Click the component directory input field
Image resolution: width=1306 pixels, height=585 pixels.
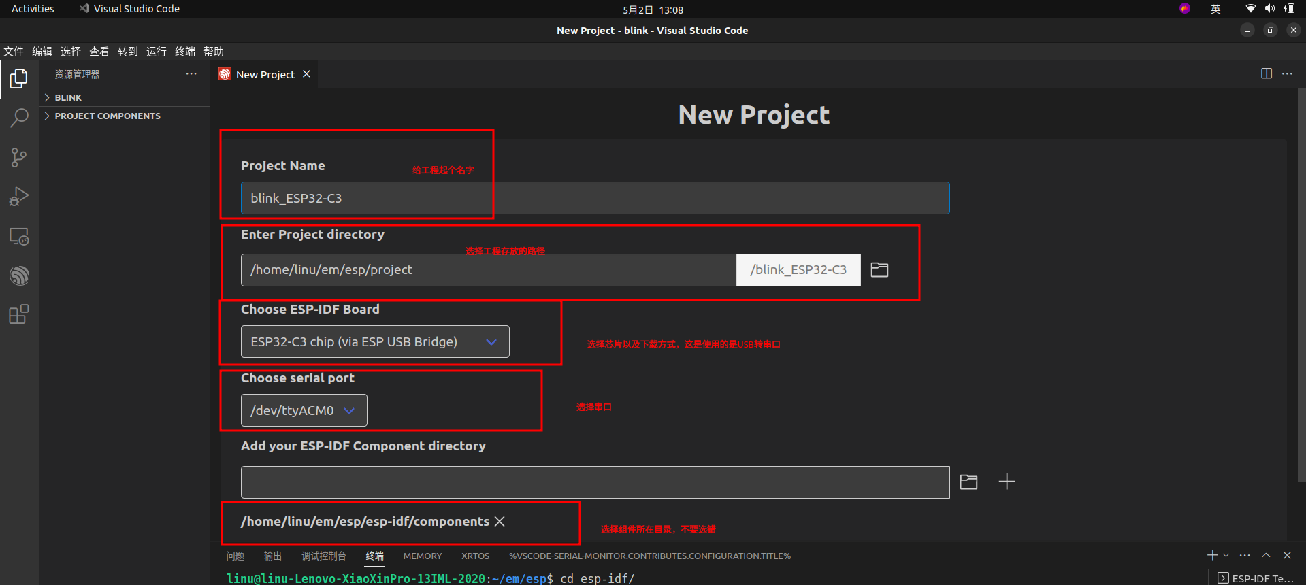click(x=595, y=482)
